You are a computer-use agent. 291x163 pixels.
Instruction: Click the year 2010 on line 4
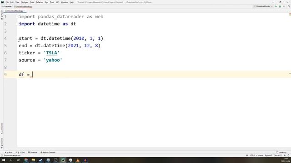click(79, 38)
